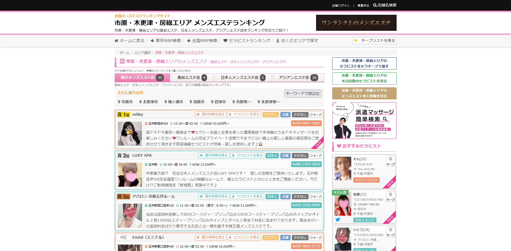511x251 pixels.
Task: Open the ワンランク上のメンズエステ banner
Action: [x=356, y=23]
